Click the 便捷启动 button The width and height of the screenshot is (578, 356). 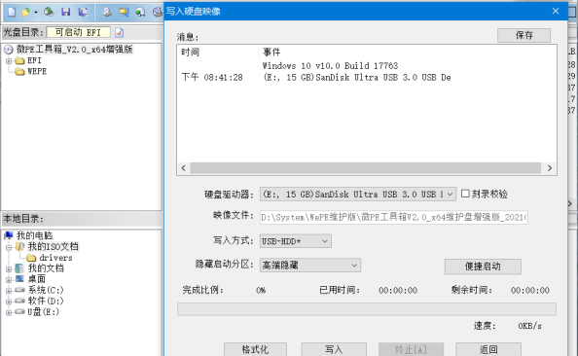[x=483, y=267]
